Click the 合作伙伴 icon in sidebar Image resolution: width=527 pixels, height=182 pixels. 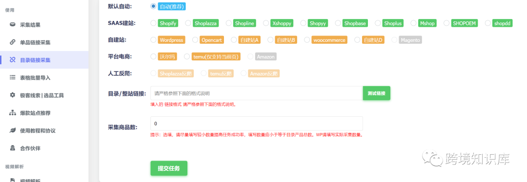12,148
